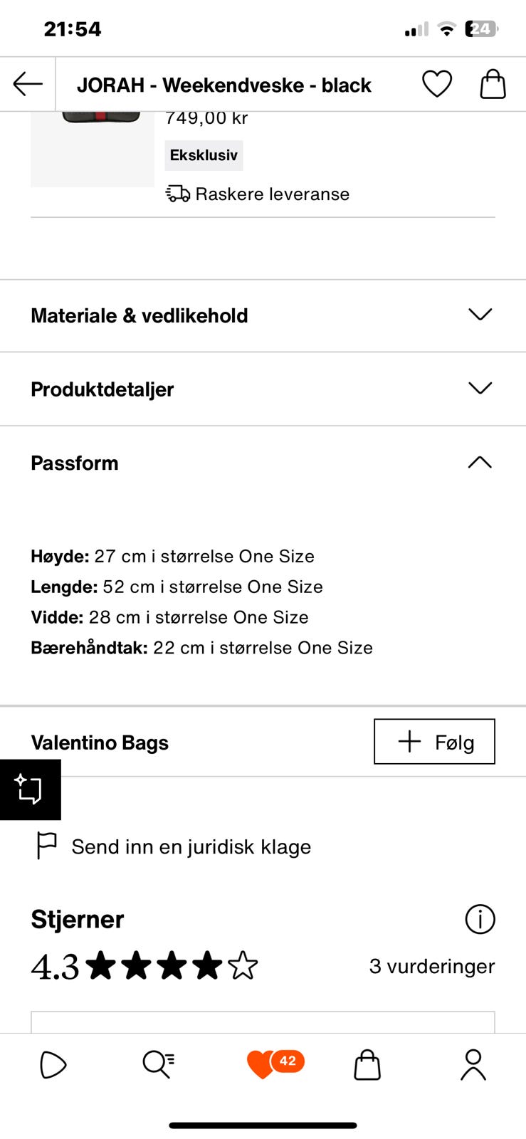Screen dimensions: 526x1139
Task: Click the delivery truck icon for Raskere leveranse
Action: (x=177, y=193)
